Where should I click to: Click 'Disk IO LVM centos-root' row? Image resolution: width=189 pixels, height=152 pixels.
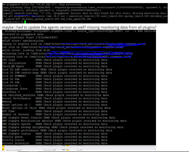point(57,70)
